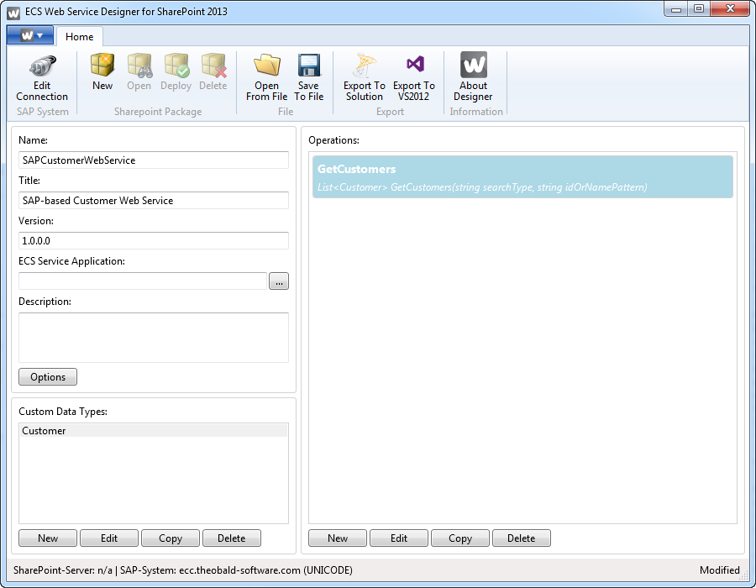Select the GetCustomers operation
756x588 pixels.
click(x=522, y=177)
